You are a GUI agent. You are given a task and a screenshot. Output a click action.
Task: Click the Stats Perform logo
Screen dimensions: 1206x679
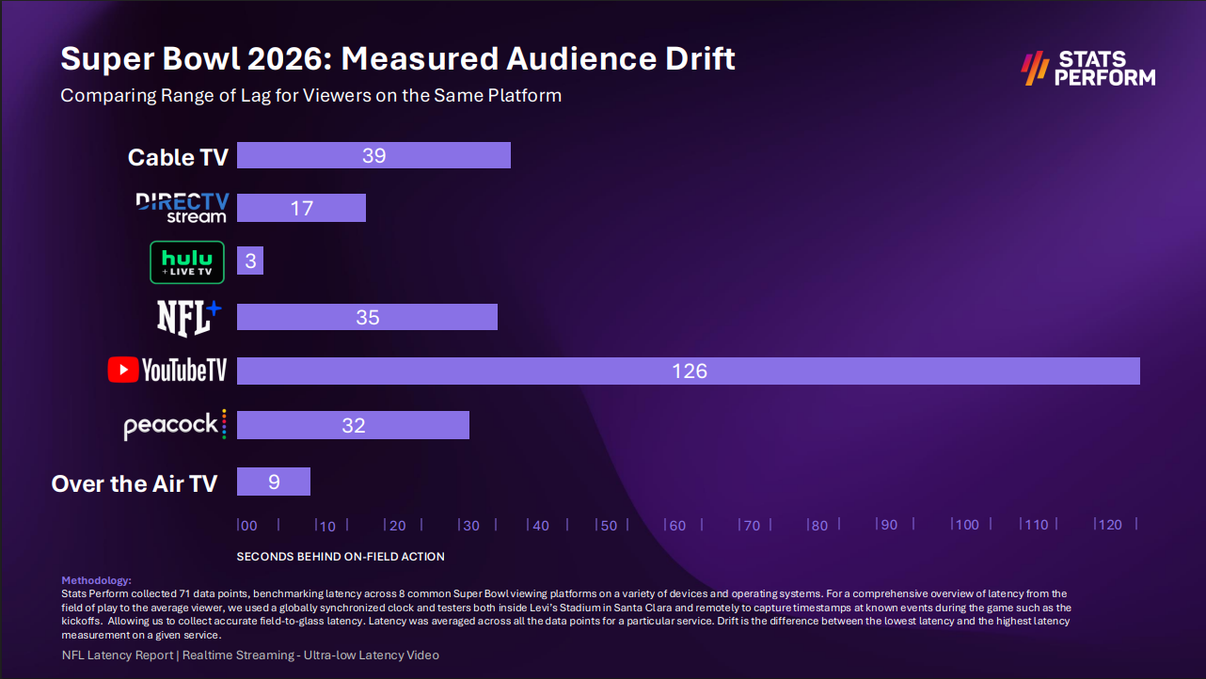pos(1087,67)
